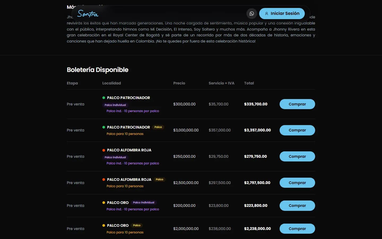Click Palco Individual badge under Palco Patrocinador
The height and width of the screenshot is (239, 382).
click(x=115, y=105)
